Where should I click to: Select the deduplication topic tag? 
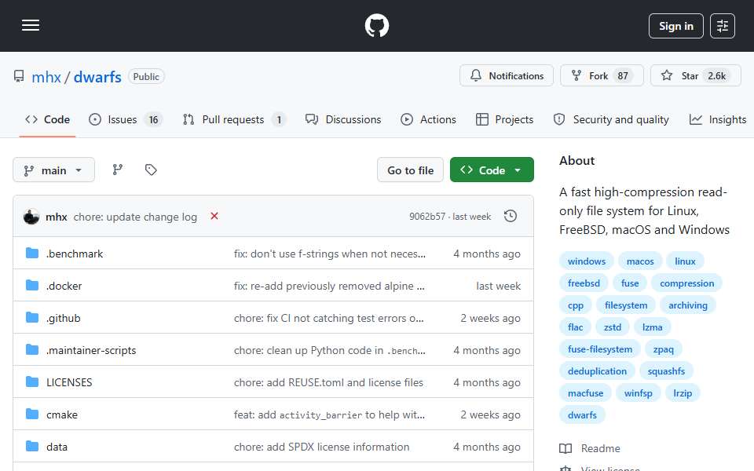(597, 371)
